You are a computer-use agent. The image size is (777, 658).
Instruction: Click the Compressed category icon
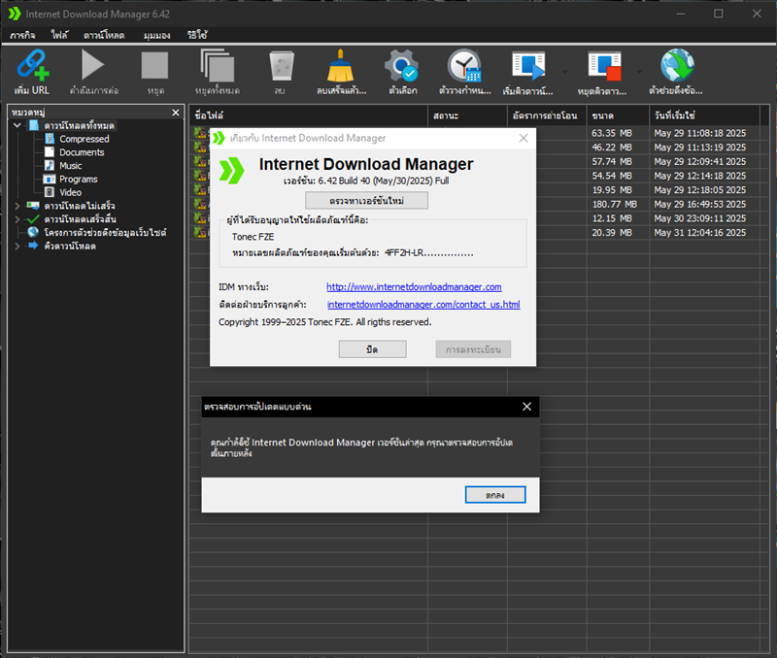50,139
